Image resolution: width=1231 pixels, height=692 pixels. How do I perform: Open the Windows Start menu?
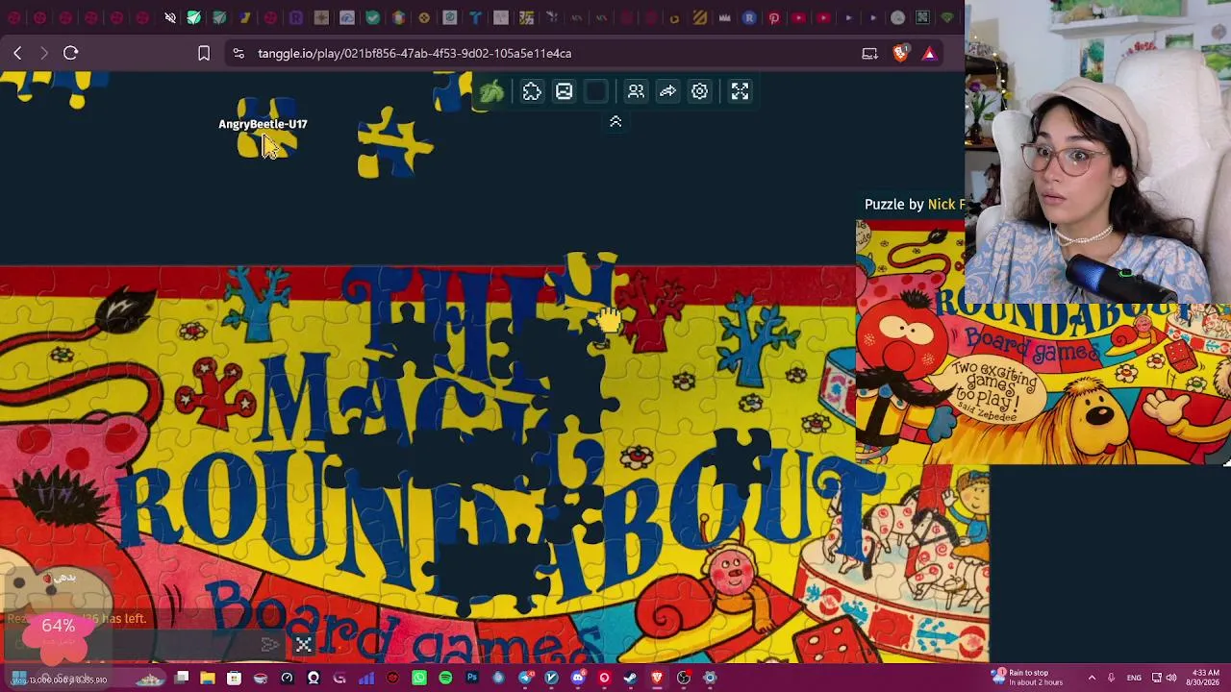click(18, 679)
